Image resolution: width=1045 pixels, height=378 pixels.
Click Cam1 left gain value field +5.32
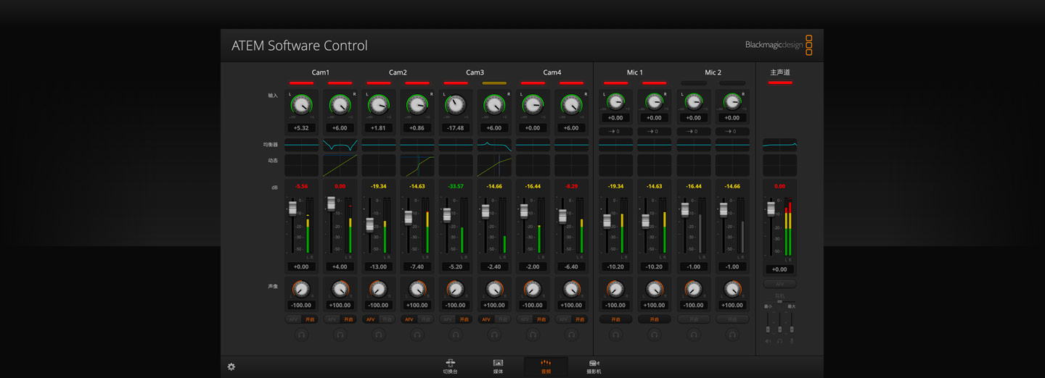[301, 128]
